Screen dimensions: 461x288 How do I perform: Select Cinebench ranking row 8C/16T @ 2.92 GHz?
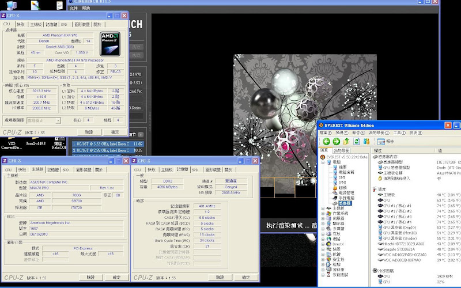click(108, 150)
